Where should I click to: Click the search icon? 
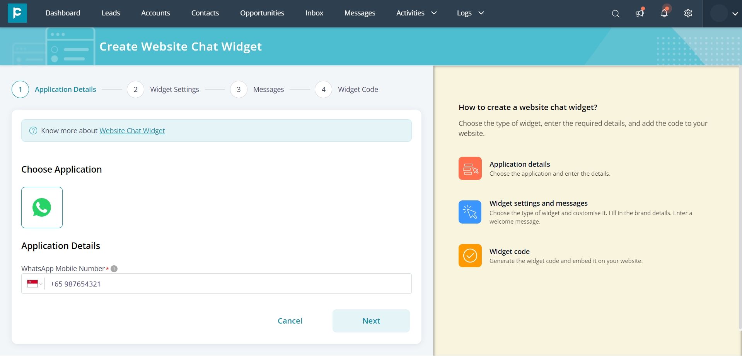pos(615,13)
